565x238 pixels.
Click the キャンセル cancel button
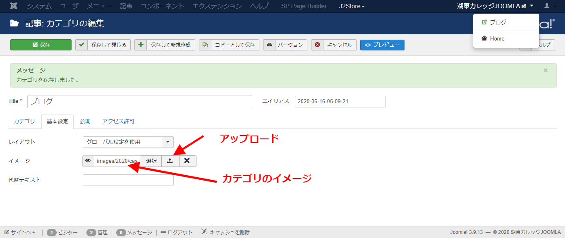[x=334, y=45]
